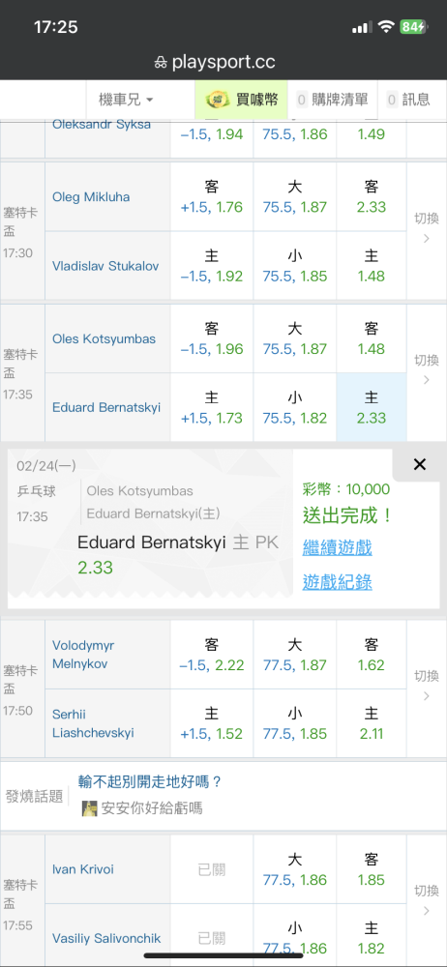Select 主 2.11 for Serhii Liashchevskyi
This screenshot has width=447, height=967.
tap(372, 723)
